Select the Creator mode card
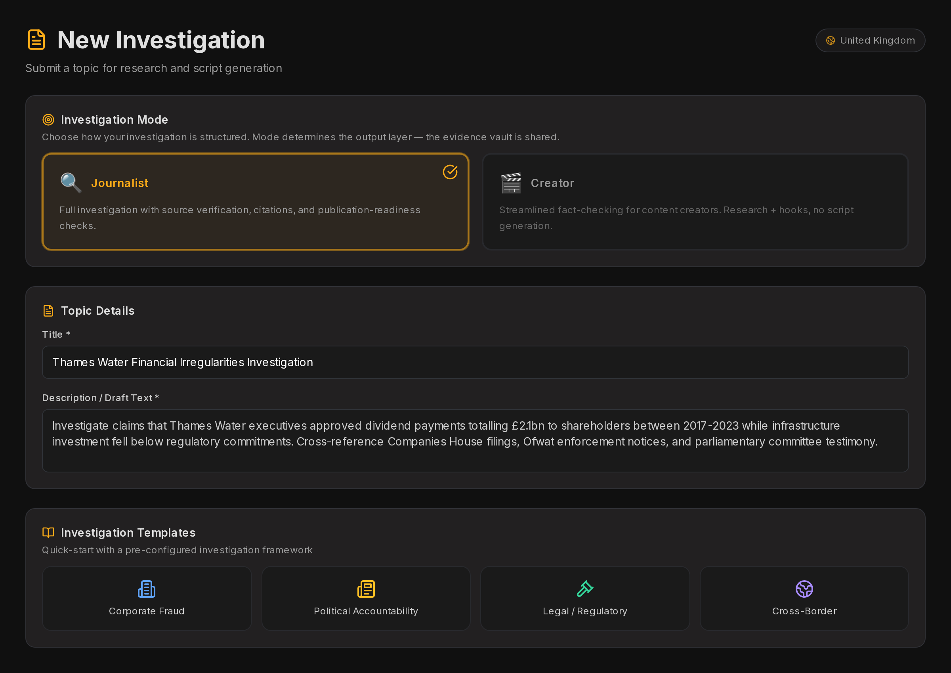This screenshot has height=673, width=951. [695, 202]
